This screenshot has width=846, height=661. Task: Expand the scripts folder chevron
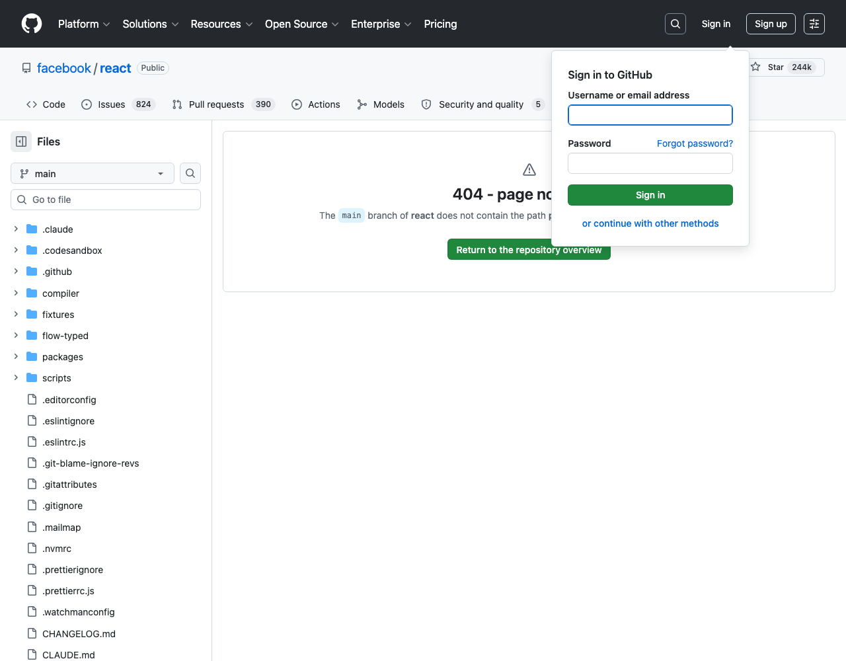(16, 377)
